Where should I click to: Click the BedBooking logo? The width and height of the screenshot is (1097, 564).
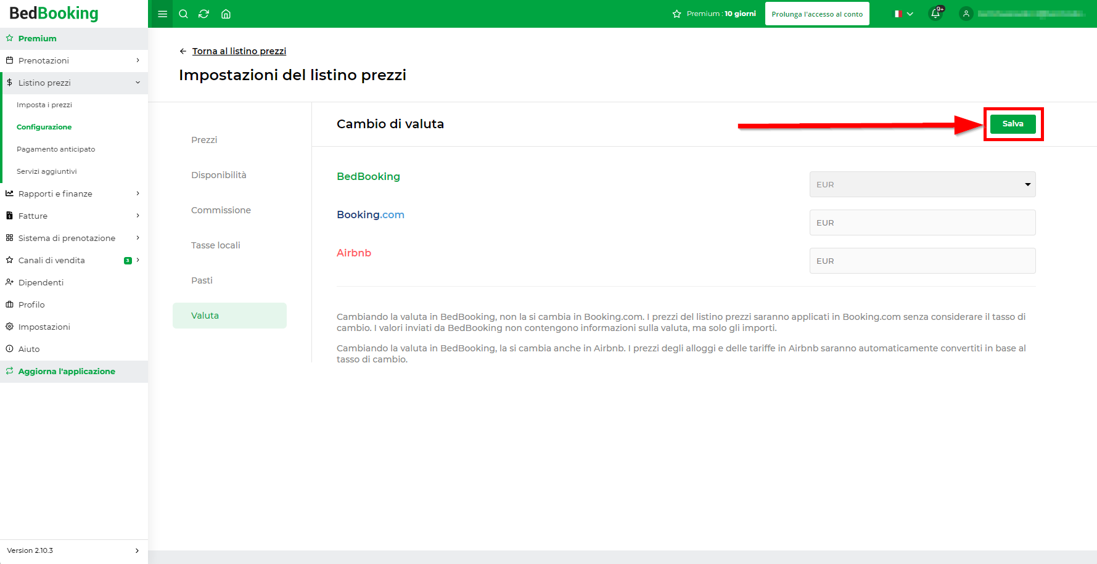54,14
